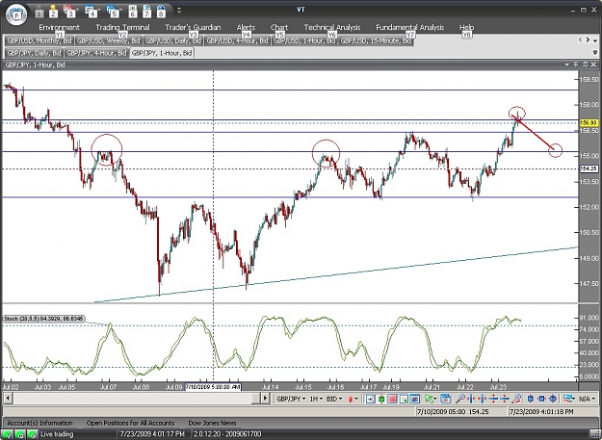Viewport: 602px width, 440px height.
Task: Click the chart properties window icon
Action: [x=445, y=399]
